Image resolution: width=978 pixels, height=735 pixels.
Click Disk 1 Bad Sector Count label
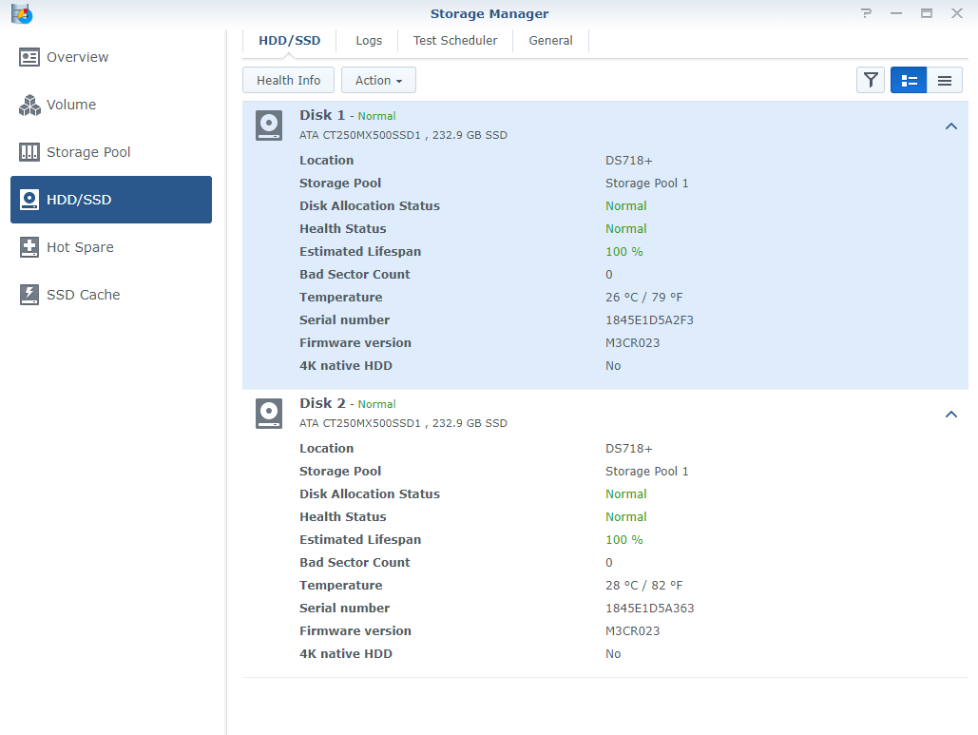355,275
